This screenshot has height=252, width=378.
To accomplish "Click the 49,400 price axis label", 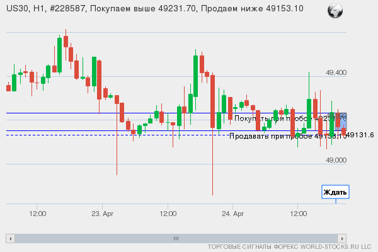I will pos(336,72).
